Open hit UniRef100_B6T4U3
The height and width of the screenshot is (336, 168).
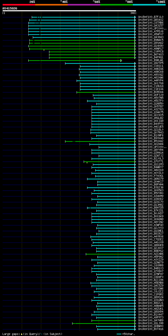coord(151,54)
